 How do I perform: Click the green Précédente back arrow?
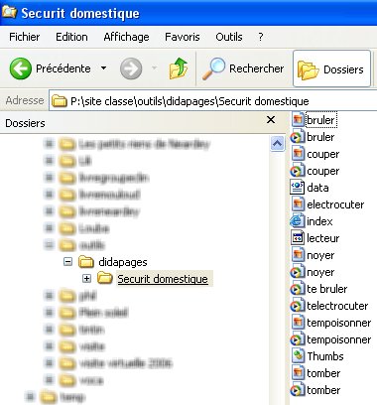[x=21, y=68]
